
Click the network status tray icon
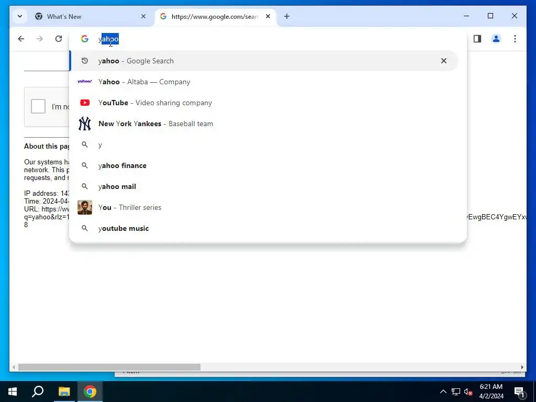pos(456,392)
